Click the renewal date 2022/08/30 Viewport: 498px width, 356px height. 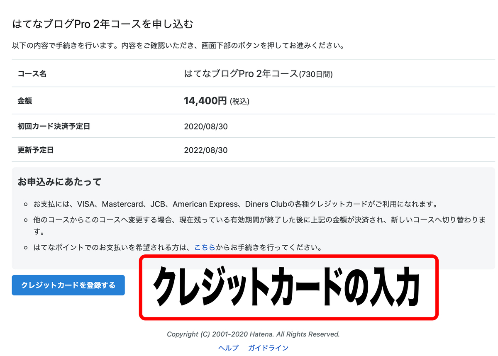[x=205, y=150]
